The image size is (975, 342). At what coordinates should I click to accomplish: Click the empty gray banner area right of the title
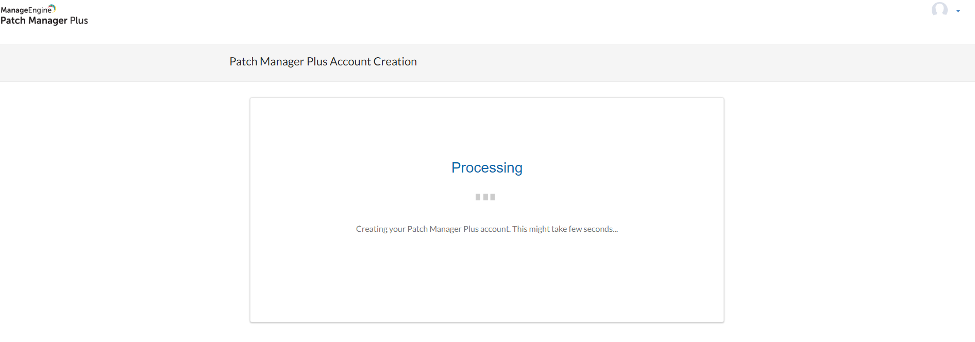[670, 62]
